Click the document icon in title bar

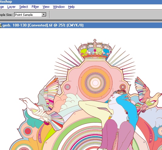pyautogui.click(x=1, y=25)
